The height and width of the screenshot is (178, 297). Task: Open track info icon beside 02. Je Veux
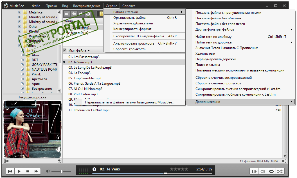(94, 169)
